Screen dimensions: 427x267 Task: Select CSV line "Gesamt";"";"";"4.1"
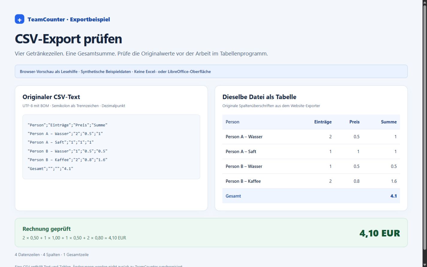coord(50,168)
